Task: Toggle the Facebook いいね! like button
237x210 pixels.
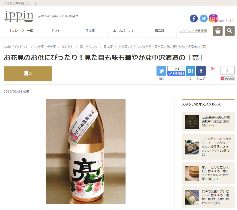Action: coord(176,73)
